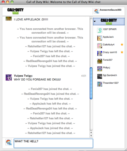Click the 'I LOVE APPLEJACK :D!!!!!' message
Image resolution: width=127 pixels, height=151 pixels.
tap(31, 20)
